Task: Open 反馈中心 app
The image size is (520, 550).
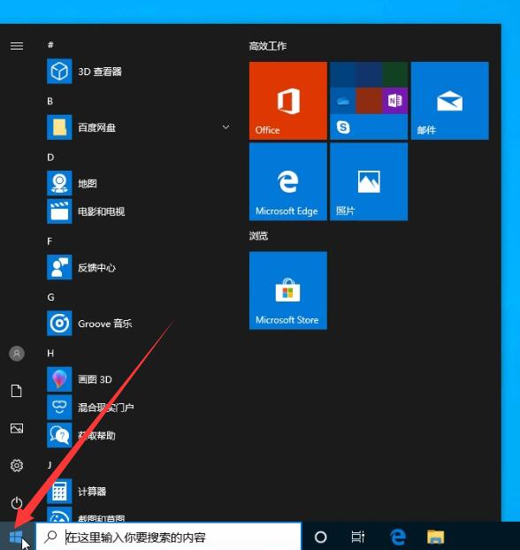Action: [x=81, y=268]
